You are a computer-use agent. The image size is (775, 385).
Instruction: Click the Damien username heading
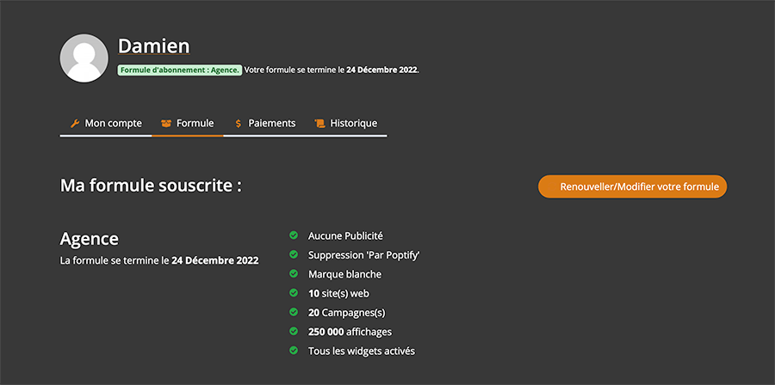point(154,46)
